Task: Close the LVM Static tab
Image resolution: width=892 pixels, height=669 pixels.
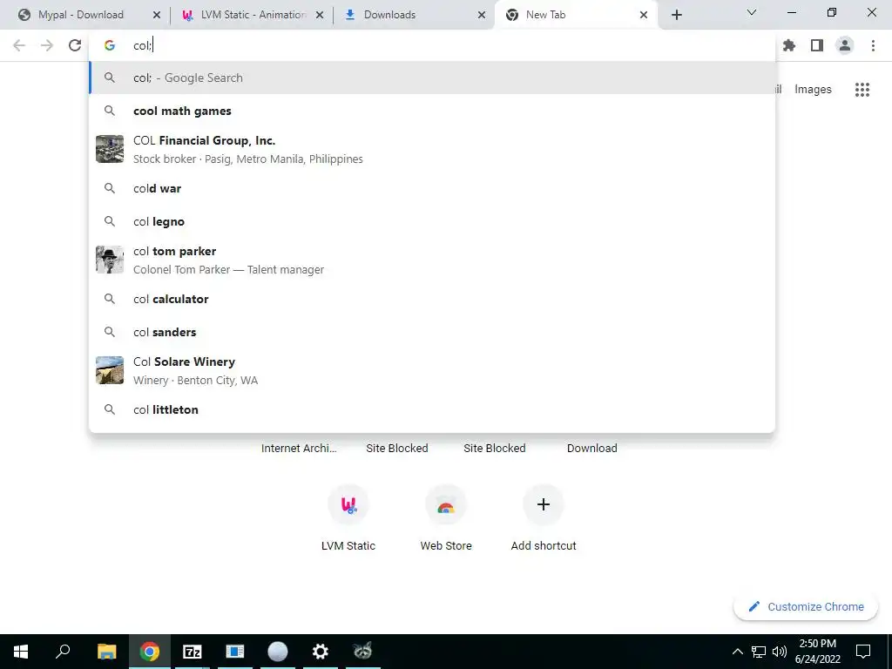Action: (320, 15)
